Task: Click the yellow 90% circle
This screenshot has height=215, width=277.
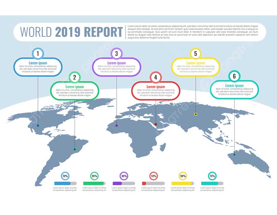Action: tap(183, 176)
